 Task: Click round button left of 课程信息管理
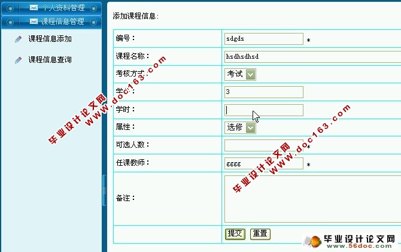point(10,22)
